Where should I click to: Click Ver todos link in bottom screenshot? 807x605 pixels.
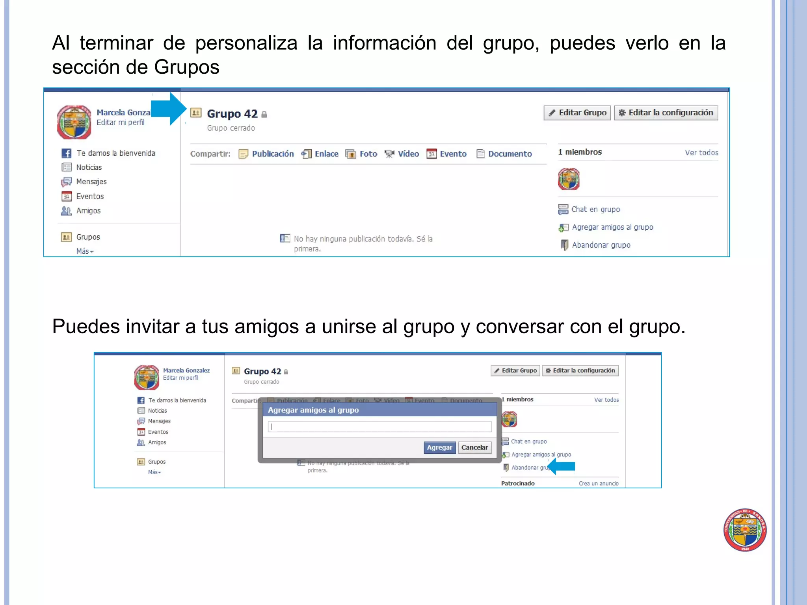(606, 400)
